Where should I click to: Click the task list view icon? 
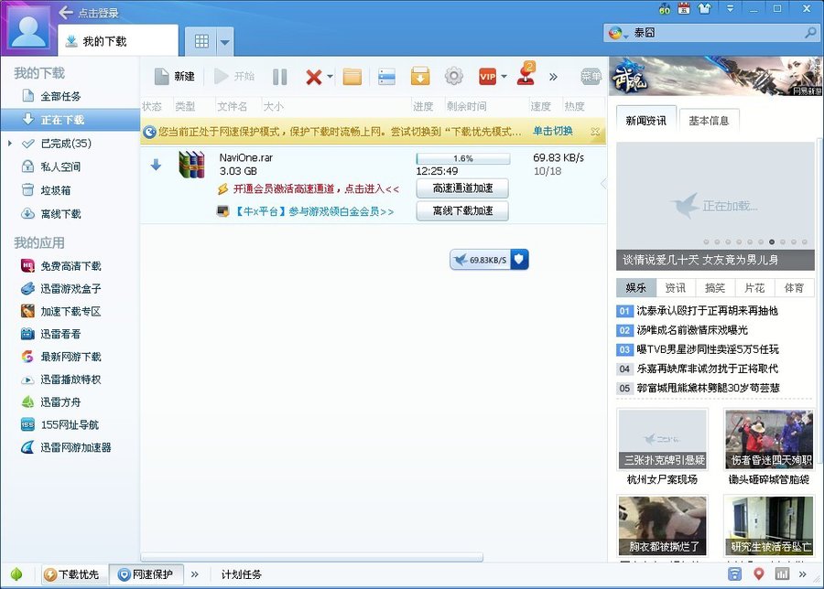point(386,77)
